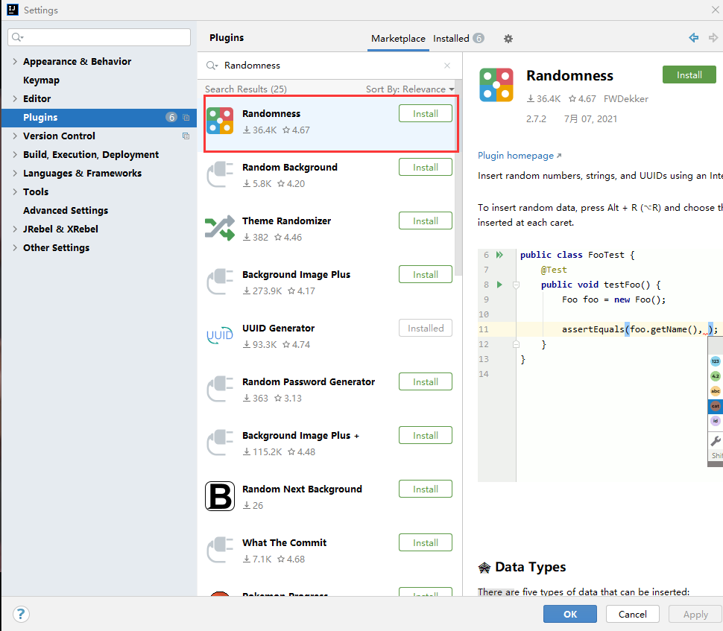Click the project-level icon beside Version Control

click(x=186, y=136)
